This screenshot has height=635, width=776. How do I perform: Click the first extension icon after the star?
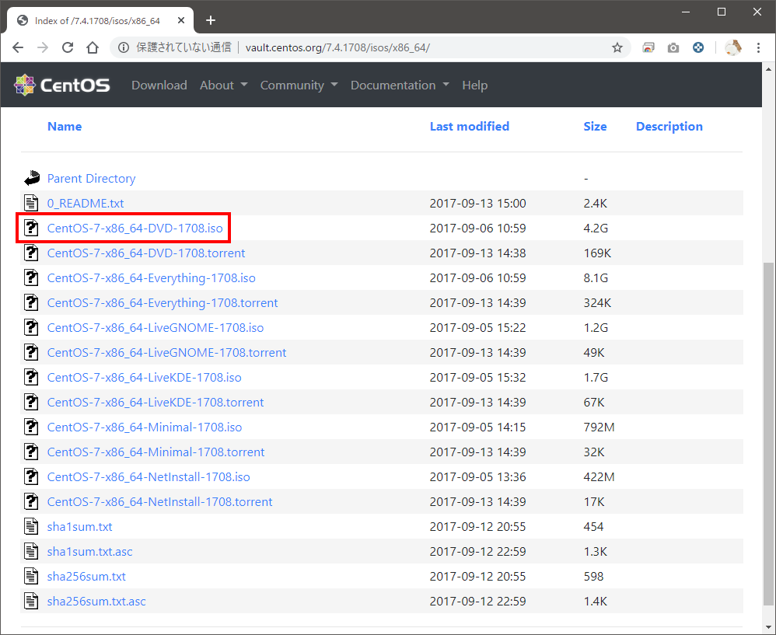(x=648, y=48)
